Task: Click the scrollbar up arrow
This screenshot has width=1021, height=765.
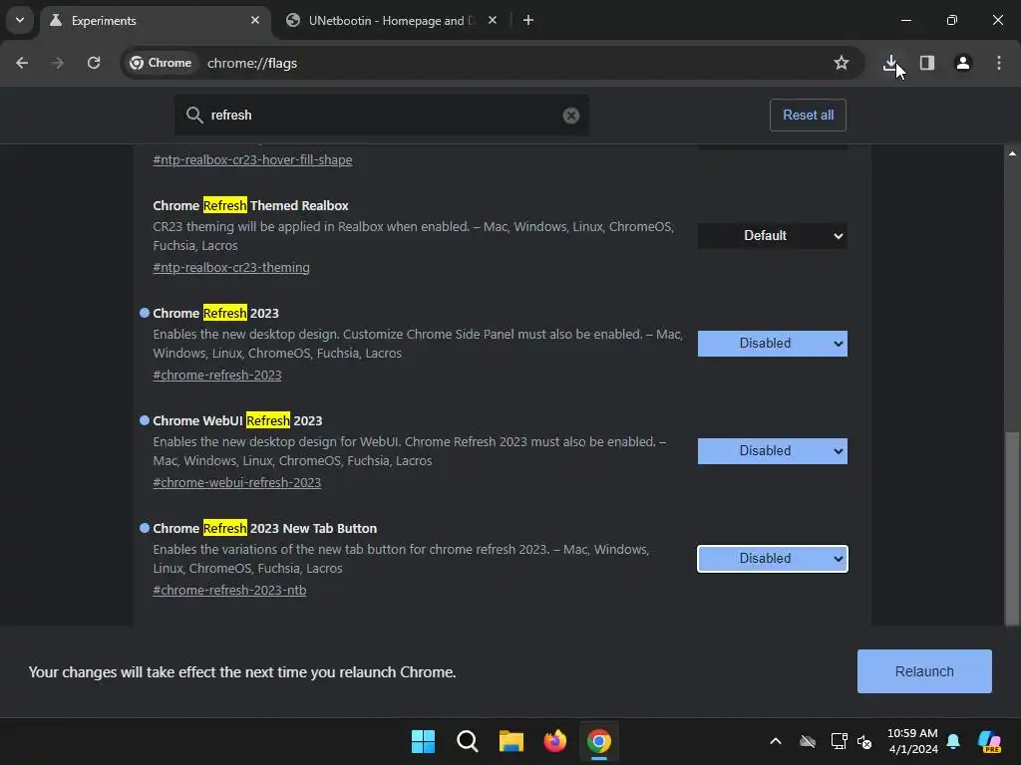Action: [1012, 154]
